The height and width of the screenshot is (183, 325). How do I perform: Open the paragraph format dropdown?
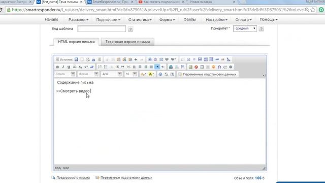[88, 74]
